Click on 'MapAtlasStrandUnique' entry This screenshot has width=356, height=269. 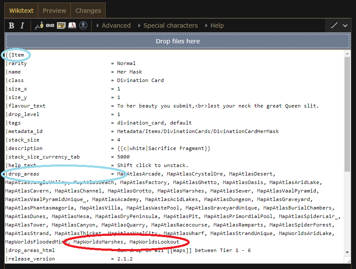(x=241, y=233)
